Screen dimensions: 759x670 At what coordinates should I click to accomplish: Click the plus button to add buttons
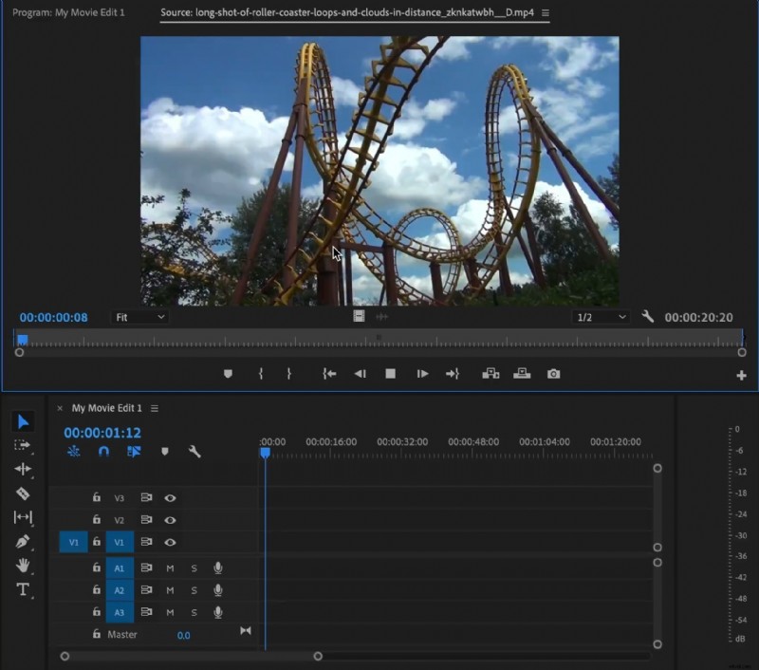click(742, 374)
